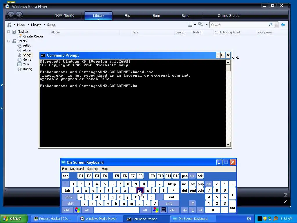Open the search box dropdown arrow
This screenshot has height=223, width=297.
(276, 25)
